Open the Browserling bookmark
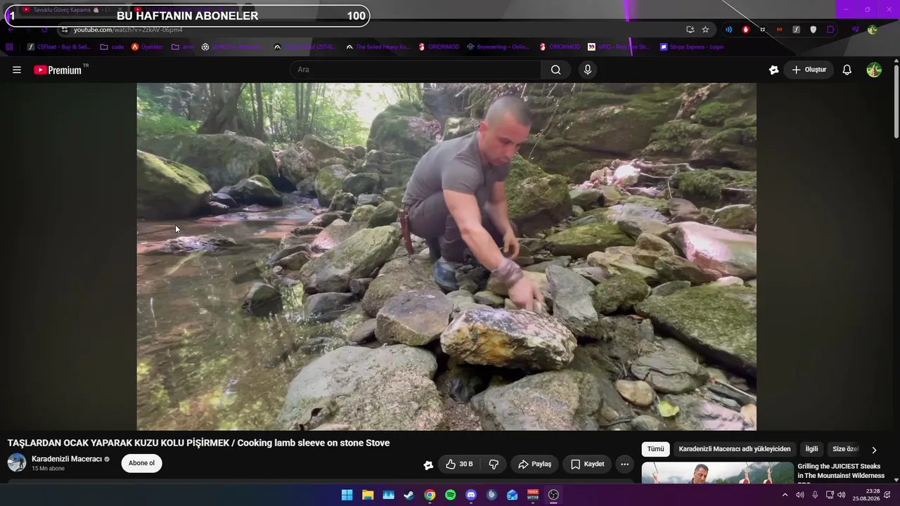Screen dimensions: 900x506 coord(499,47)
